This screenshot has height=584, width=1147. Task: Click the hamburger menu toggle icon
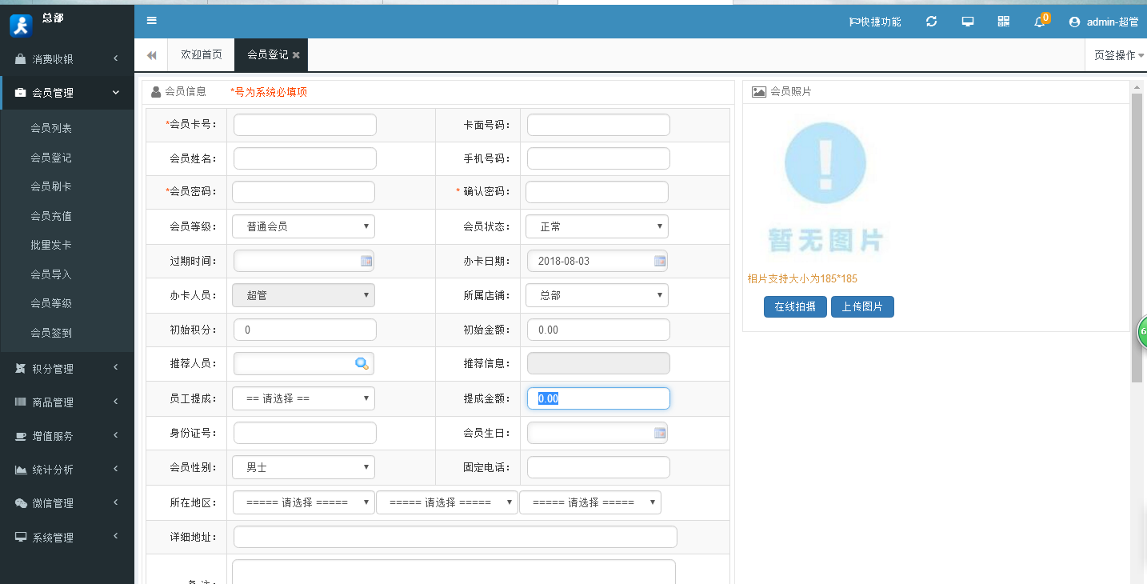[x=152, y=21]
